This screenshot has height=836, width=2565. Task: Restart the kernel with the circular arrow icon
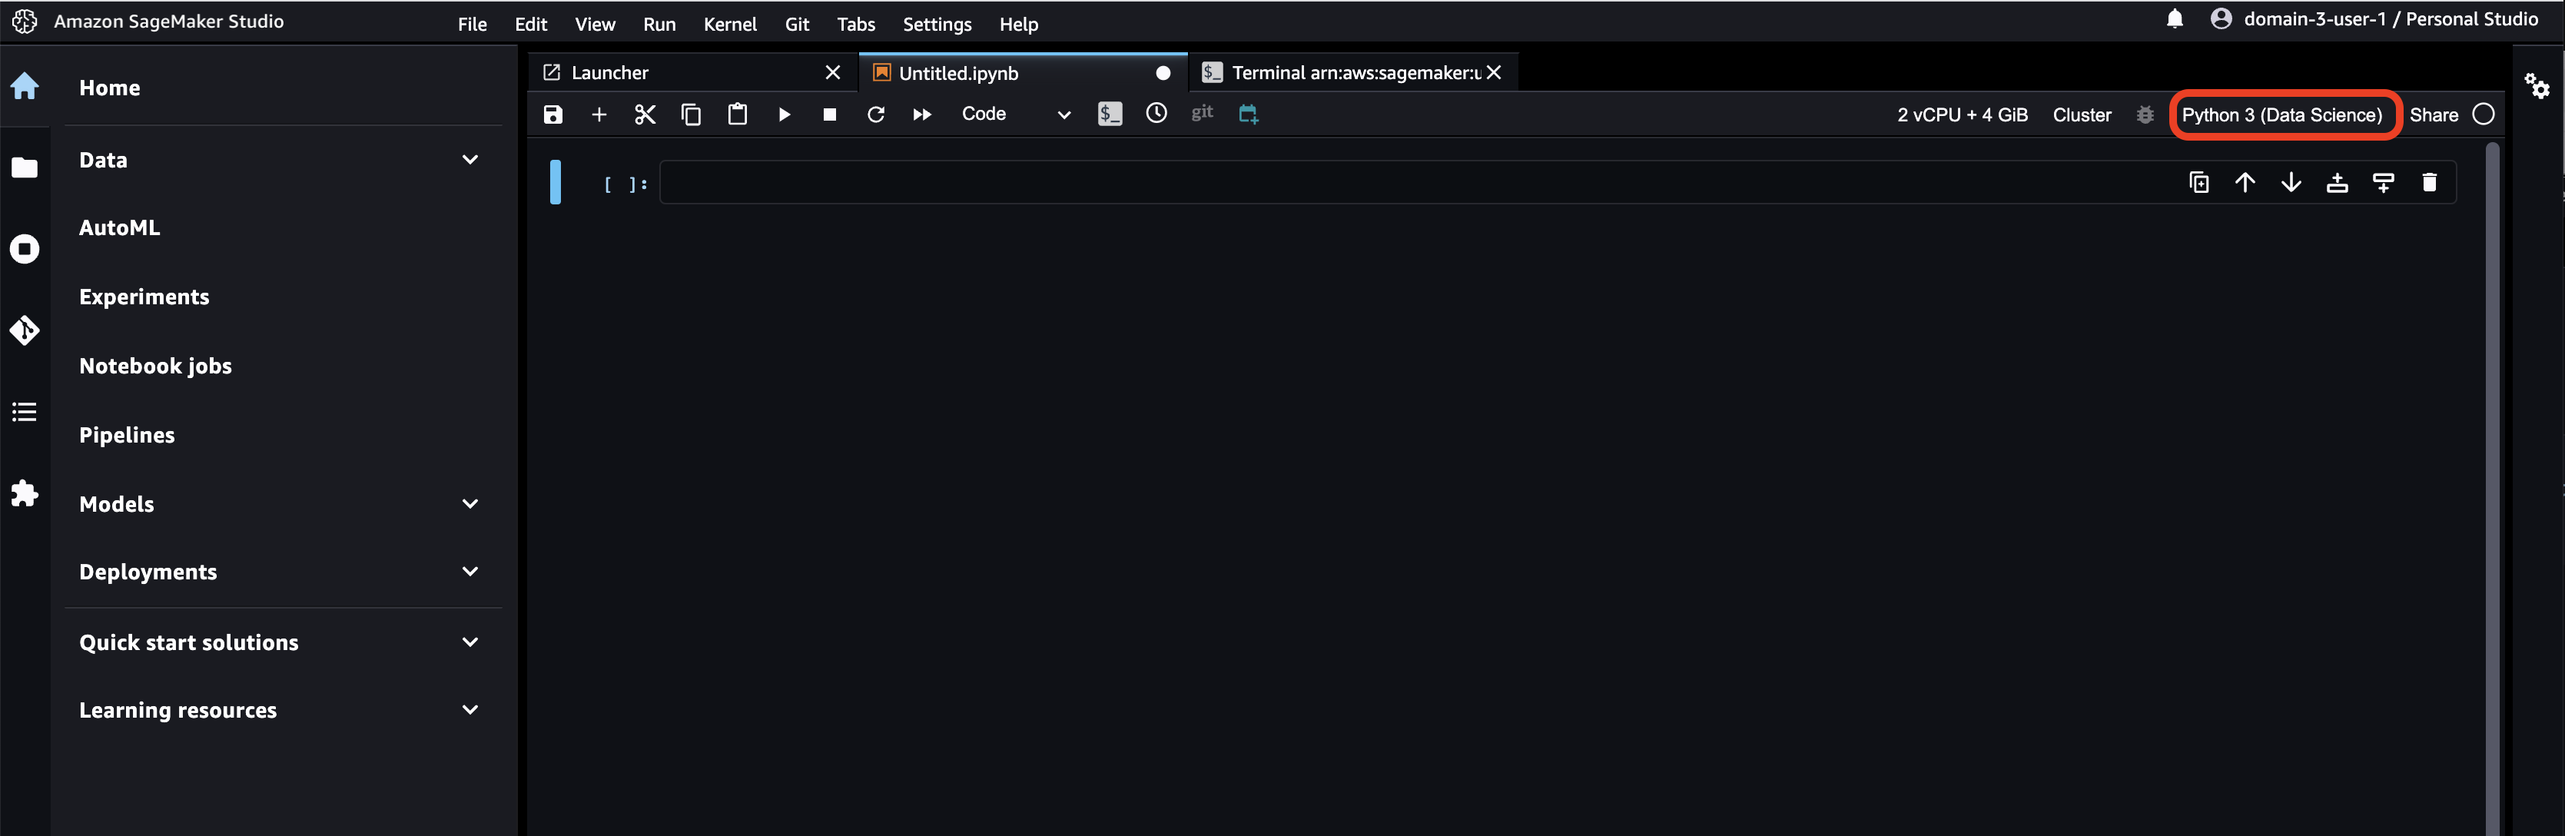pos(875,114)
